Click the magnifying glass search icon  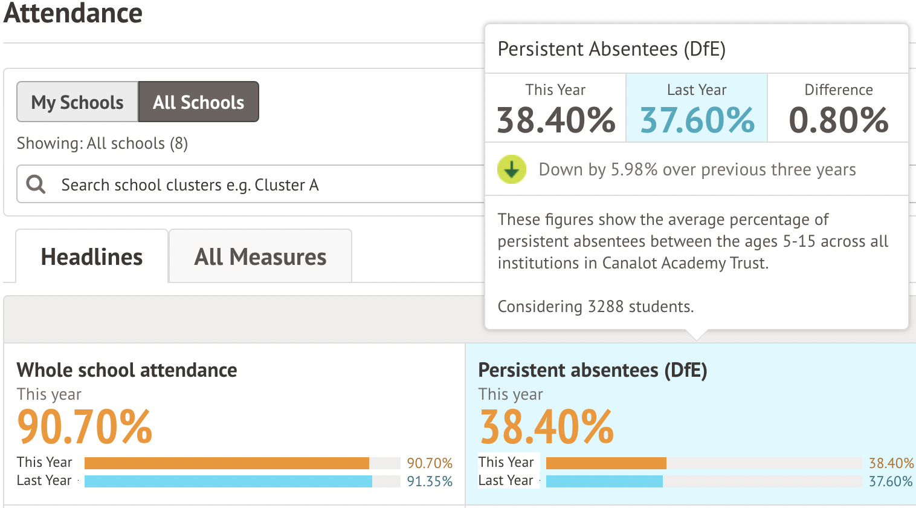click(36, 184)
